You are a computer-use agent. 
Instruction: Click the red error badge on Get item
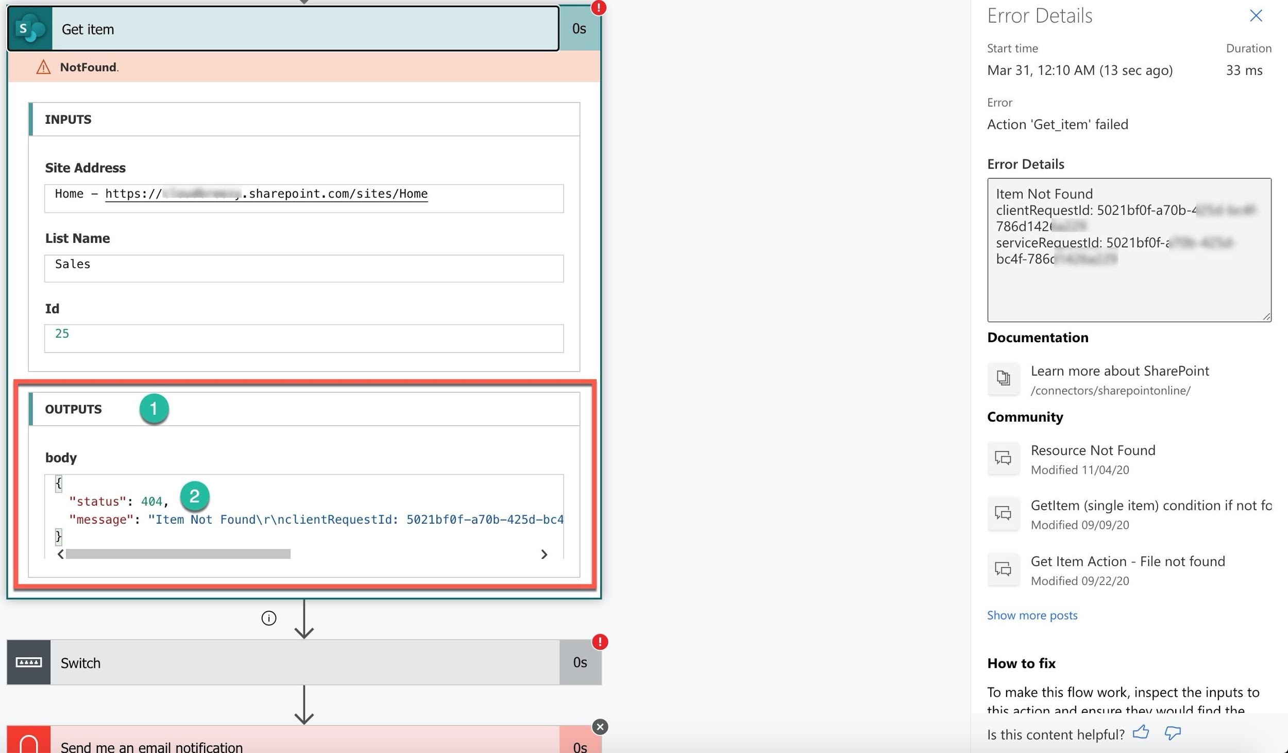(x=598, y=7)
